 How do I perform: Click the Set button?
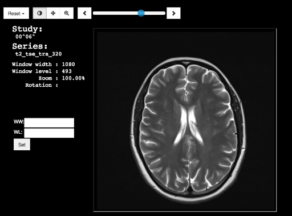click(x=22, y=145)
